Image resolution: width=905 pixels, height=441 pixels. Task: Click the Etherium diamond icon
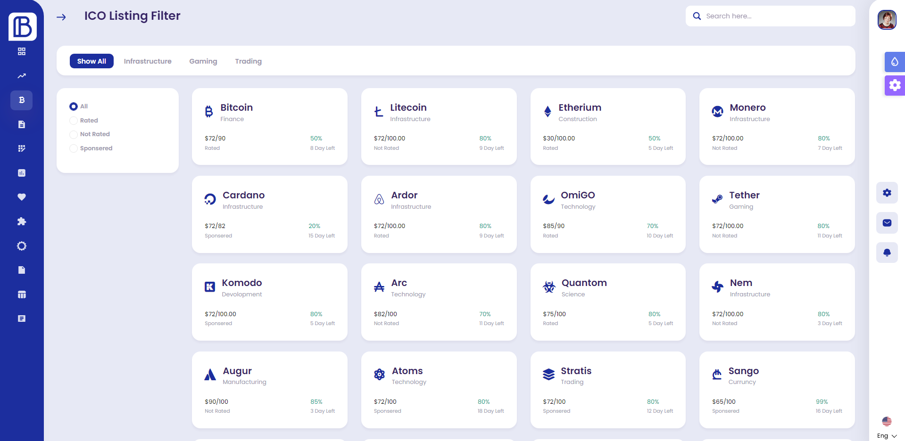coord(548,112)
